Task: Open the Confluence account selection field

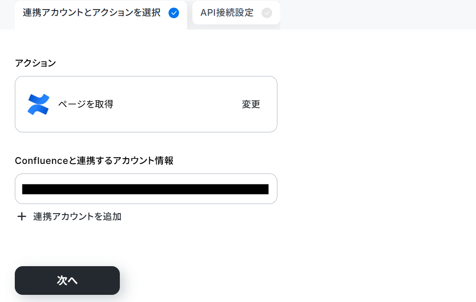Action: click(146, 189)
